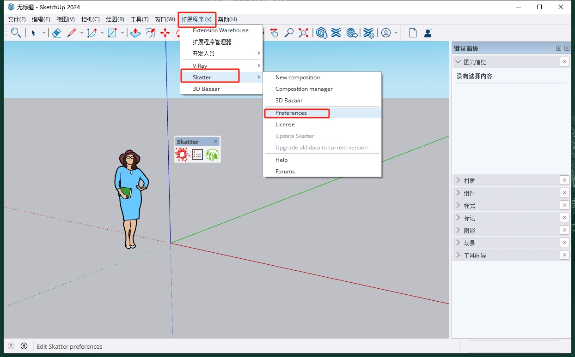Open the 相机(C) menu
575x357 pixels.
[90, 19]
